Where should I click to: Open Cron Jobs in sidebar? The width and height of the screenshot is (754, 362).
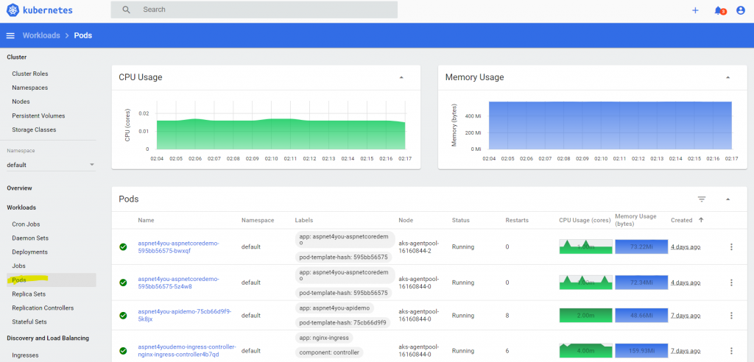coord(26,224)
